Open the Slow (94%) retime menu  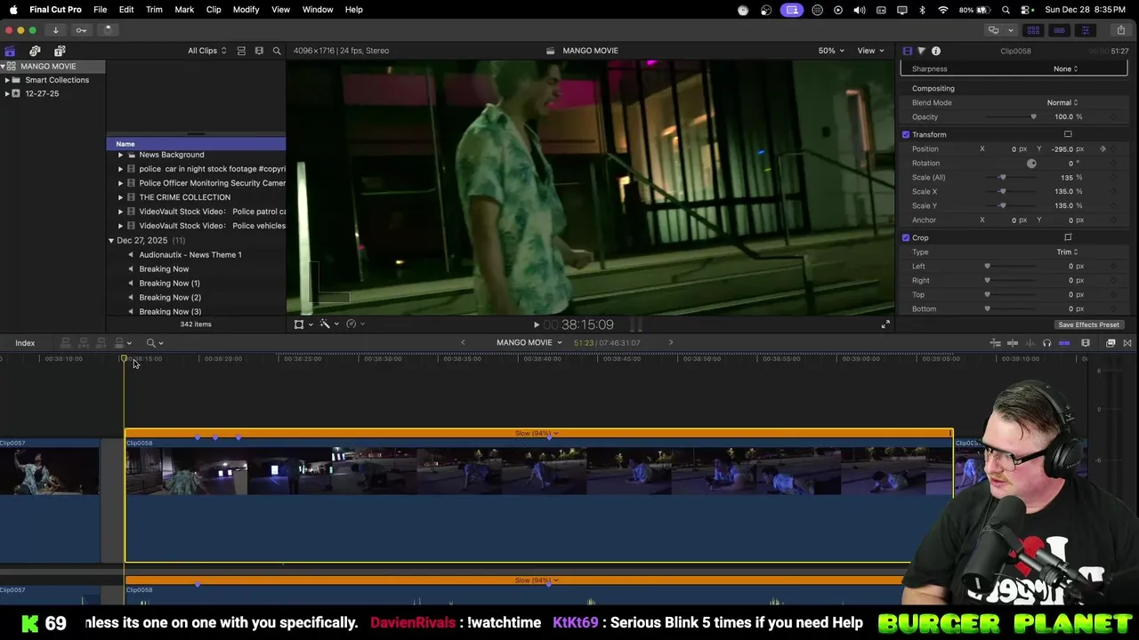click(537, 434)
